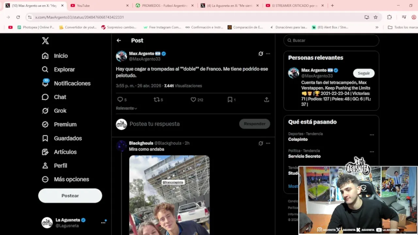Image resolution: width=418 pixels, height=235 pixels.
Task: Switch to the La Agusneta en X tab
Action: [230, 6]
